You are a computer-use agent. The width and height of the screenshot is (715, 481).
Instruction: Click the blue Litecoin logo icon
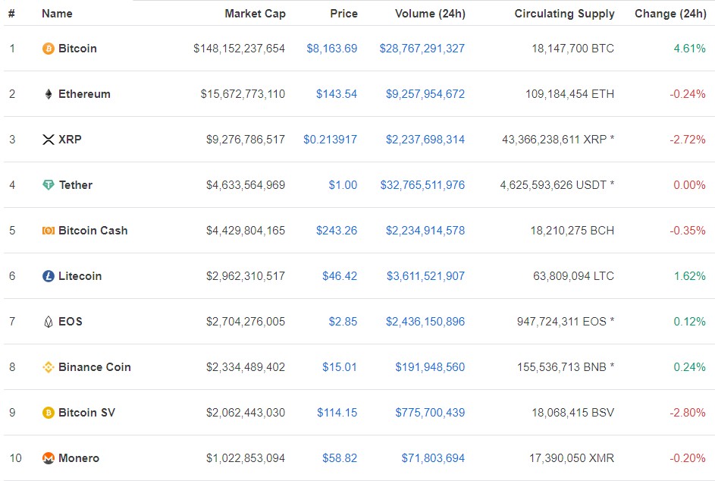[49, 276]
